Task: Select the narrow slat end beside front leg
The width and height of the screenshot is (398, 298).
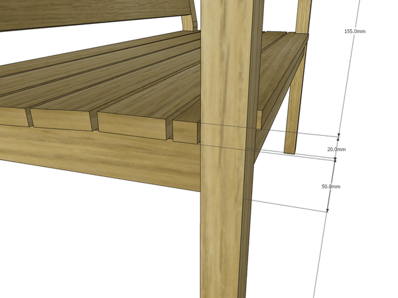Action: [x=186, y=131]
